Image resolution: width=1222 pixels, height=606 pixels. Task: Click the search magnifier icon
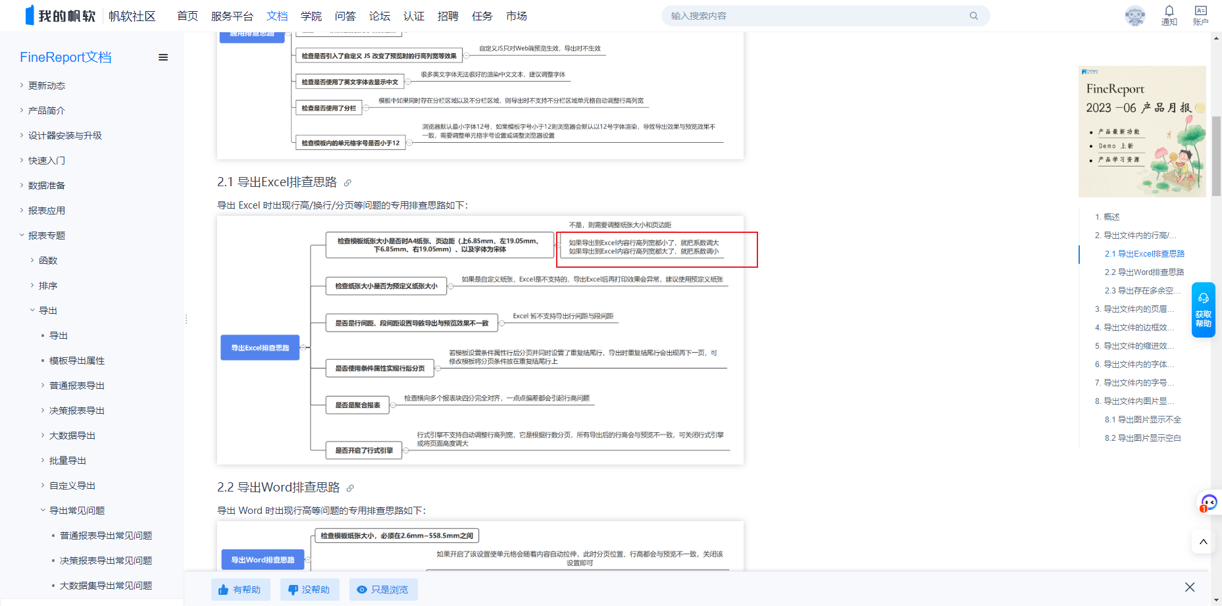click(x=974, y=16)
